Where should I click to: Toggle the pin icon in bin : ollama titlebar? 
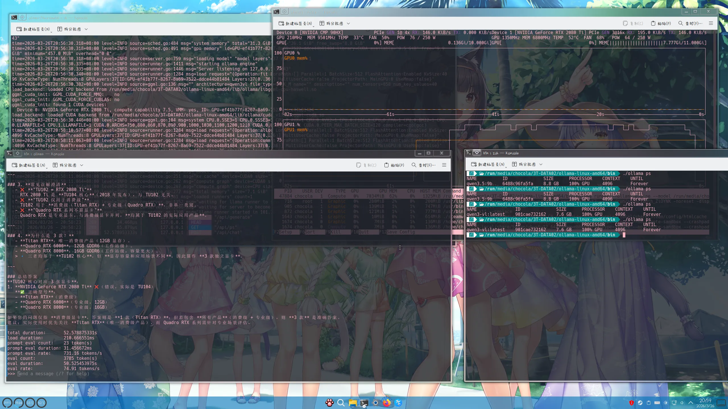pyautogui.click(x=18, y=154)
